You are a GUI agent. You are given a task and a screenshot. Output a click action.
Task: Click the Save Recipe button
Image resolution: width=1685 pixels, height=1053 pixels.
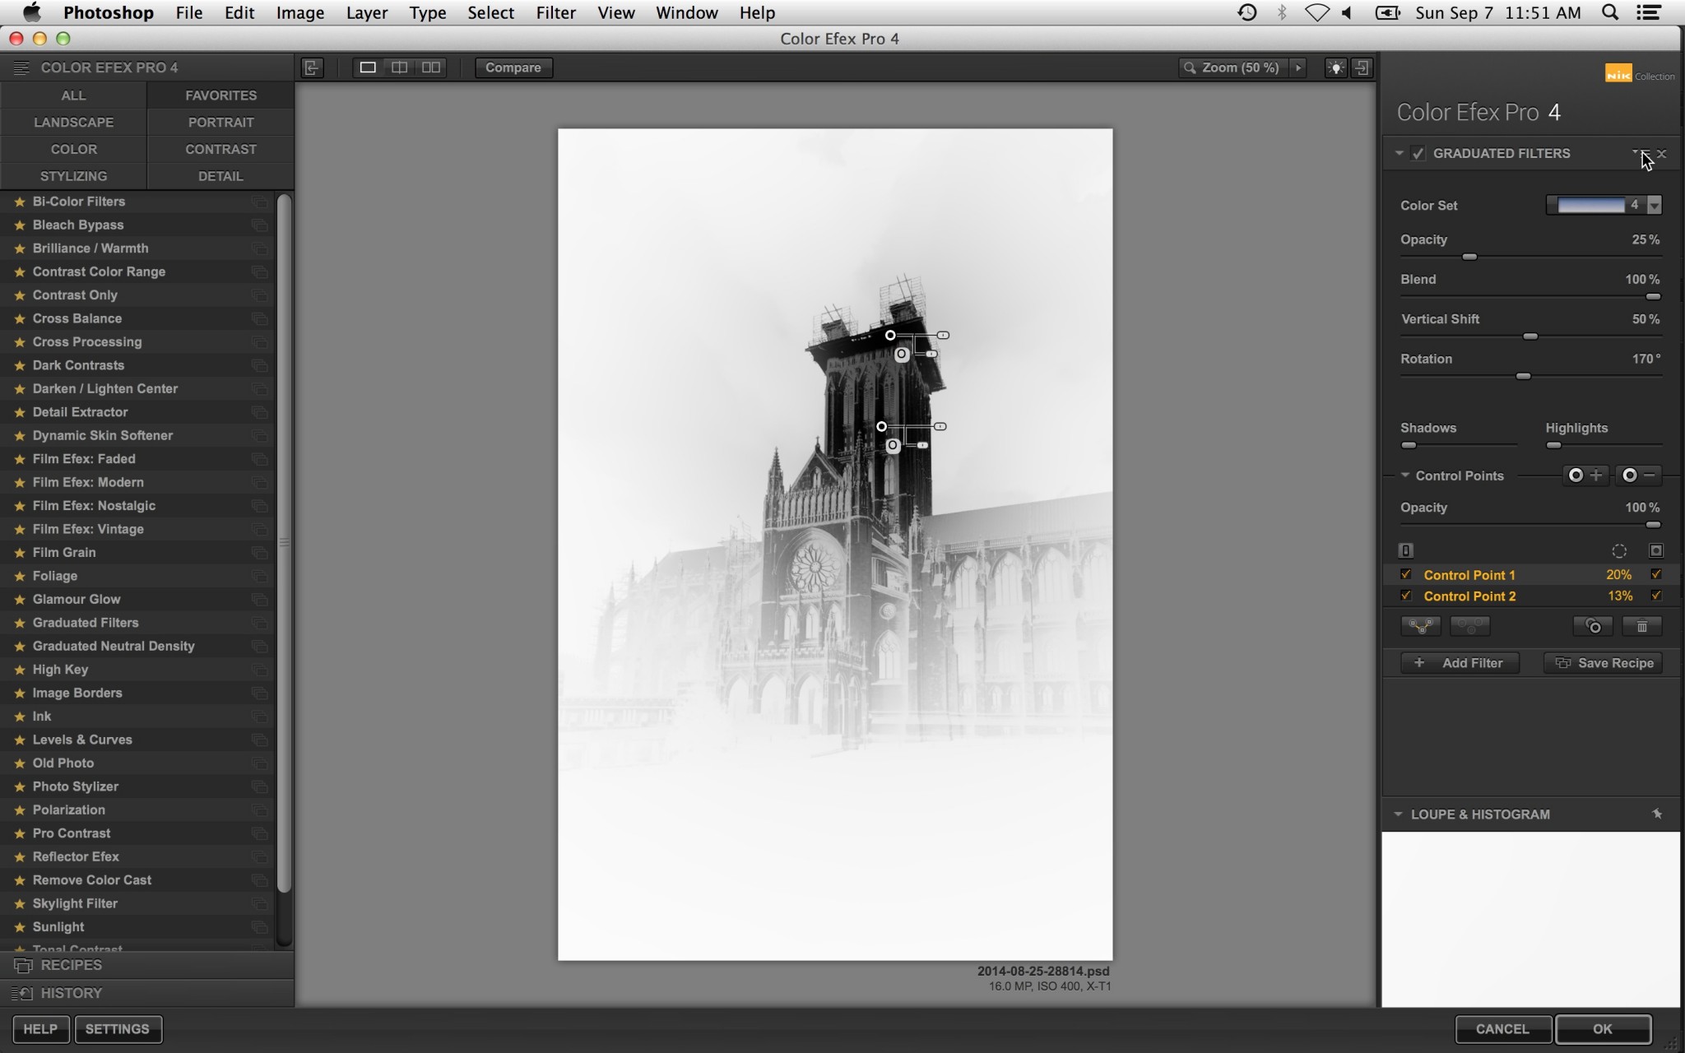1604,663
